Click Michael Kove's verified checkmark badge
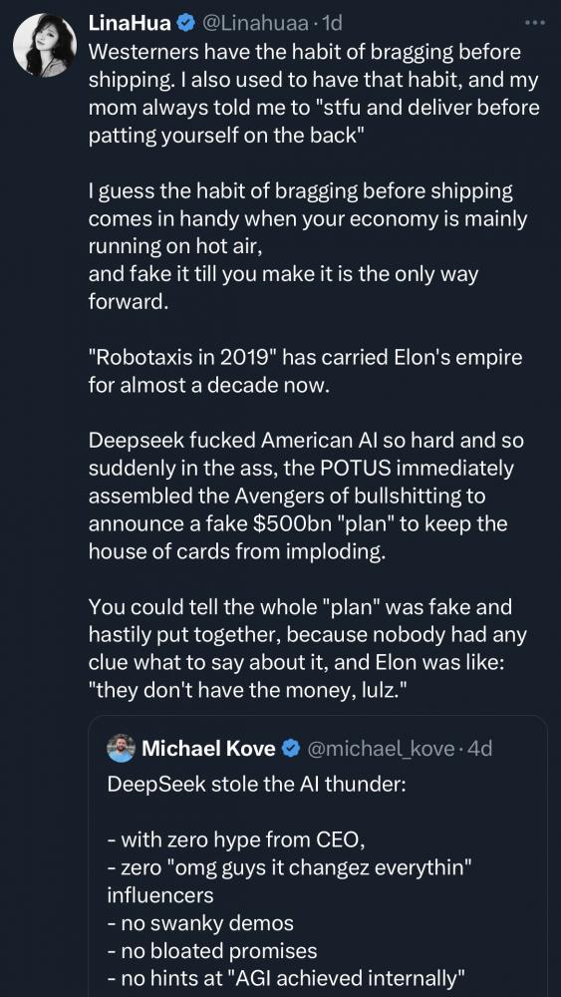The width and height of the screenshot is (561, 997). point(290,749)
